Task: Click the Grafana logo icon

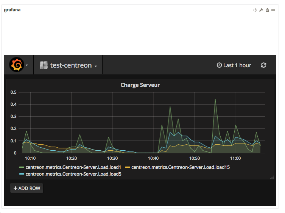Action: [x=17, y=65]
